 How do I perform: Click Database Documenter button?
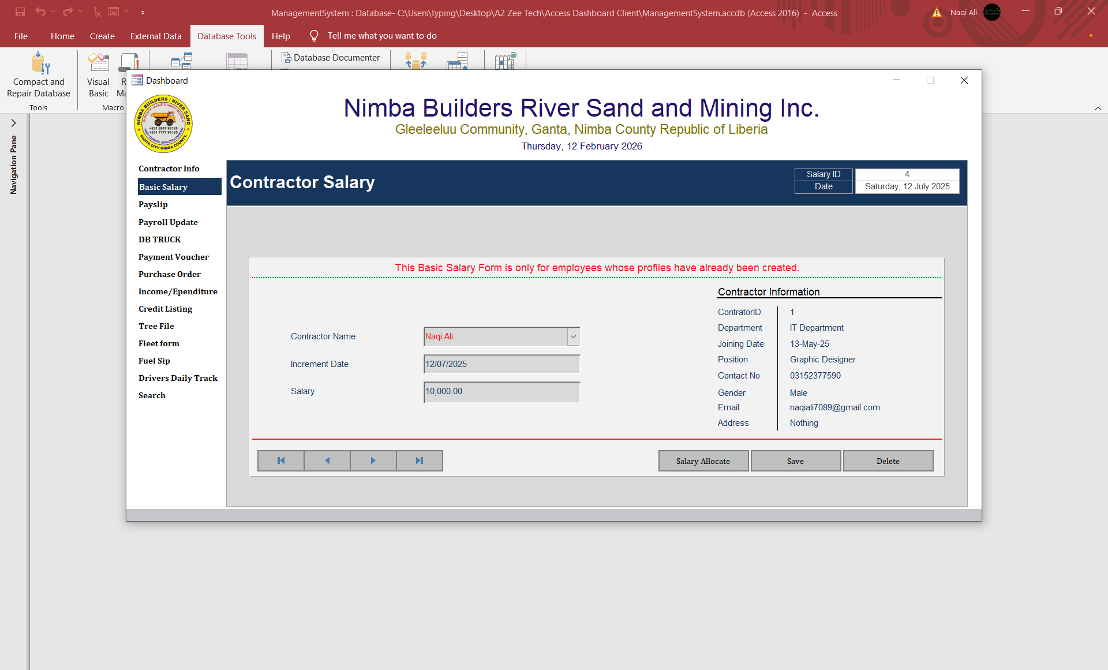(x=331, y=58)
